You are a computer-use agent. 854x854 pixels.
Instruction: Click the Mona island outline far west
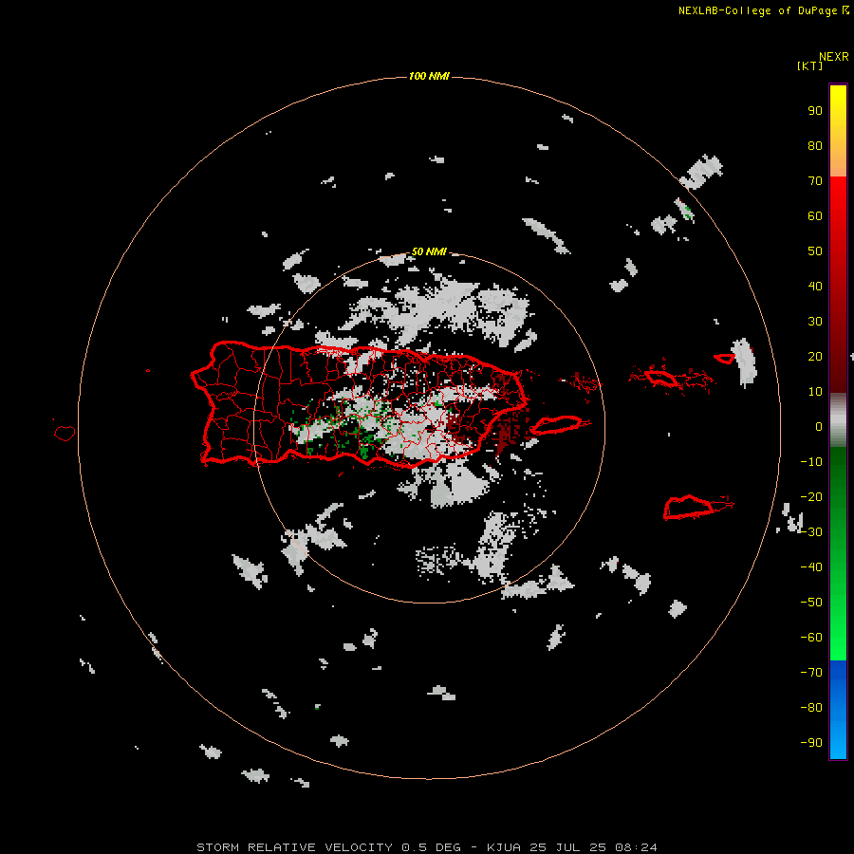(x=65, y=433)
